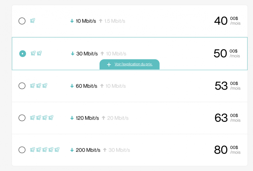Click the 60 Mbit/s download speed label
This screenshot has width=253, height=171.
click(x=86, y=86)
